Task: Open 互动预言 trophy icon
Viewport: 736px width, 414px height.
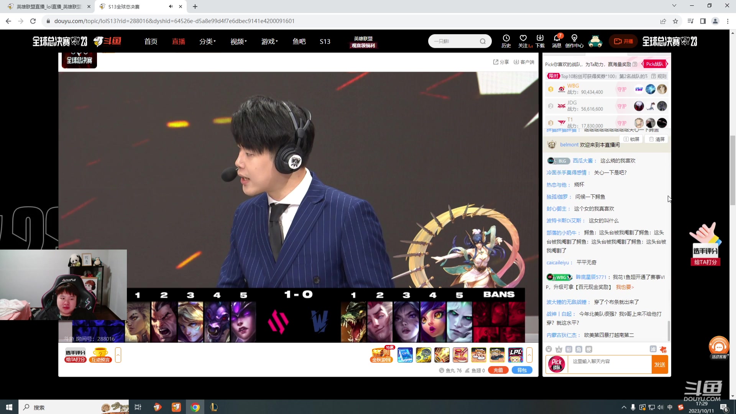Action: point(100,355)
